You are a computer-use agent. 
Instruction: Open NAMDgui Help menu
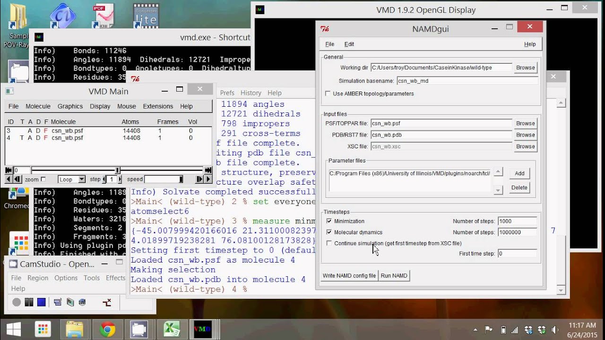(x=530, y=44)
